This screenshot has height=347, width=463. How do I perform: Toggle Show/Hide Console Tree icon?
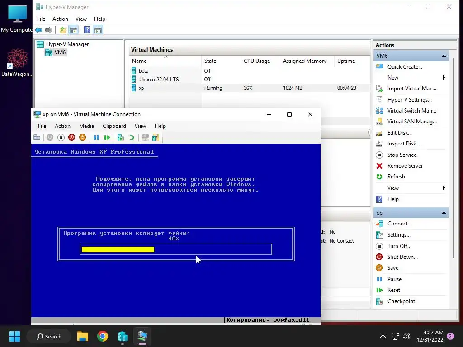coord(74,30)
